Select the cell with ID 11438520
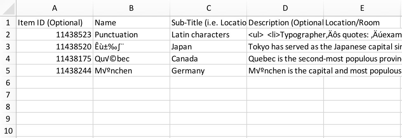402x138 pixels. (x=55, y=47)
